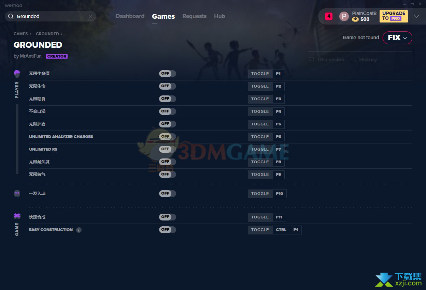Open the Requests tab

coord(194,16)
